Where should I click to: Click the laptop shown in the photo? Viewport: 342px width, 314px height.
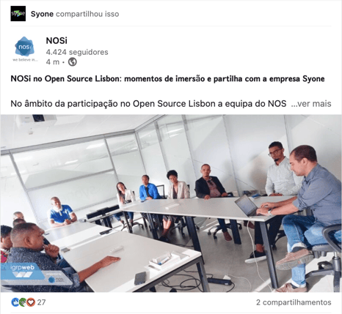click(x=248, y=206)
